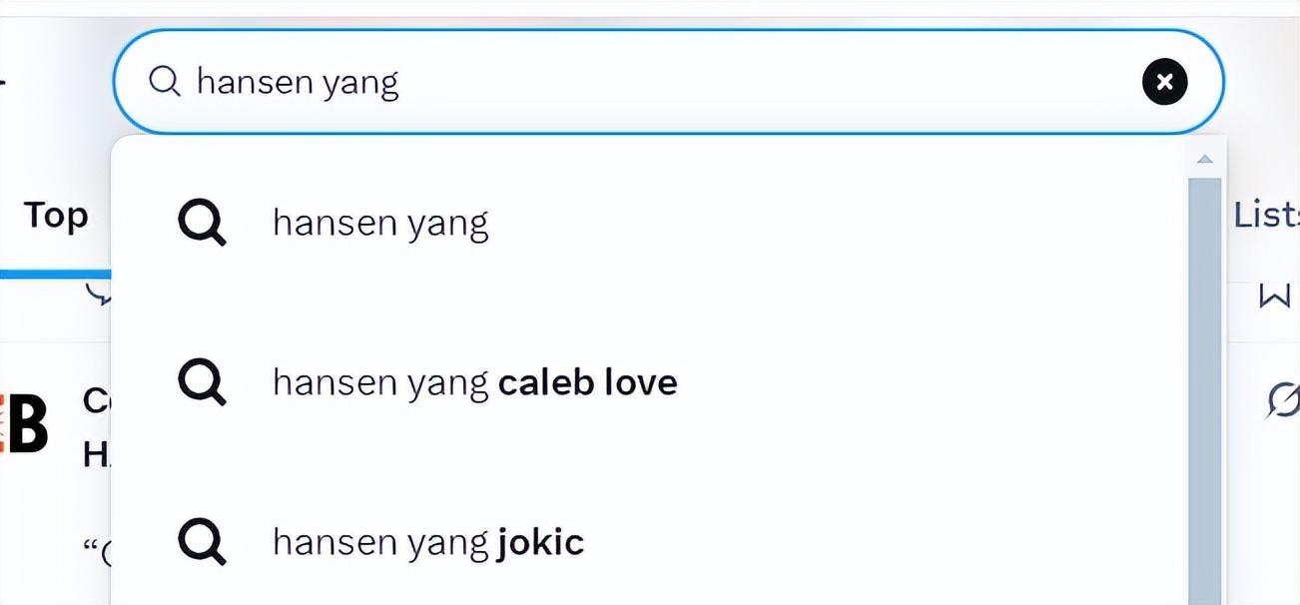Screen dimensions: 1300x605
Task: Click the magnifier icon inside the search box
Action: point(164,81)
